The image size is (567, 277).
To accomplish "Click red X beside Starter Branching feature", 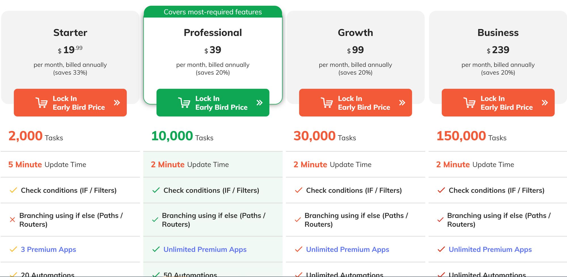I will (x=12, y=220).
